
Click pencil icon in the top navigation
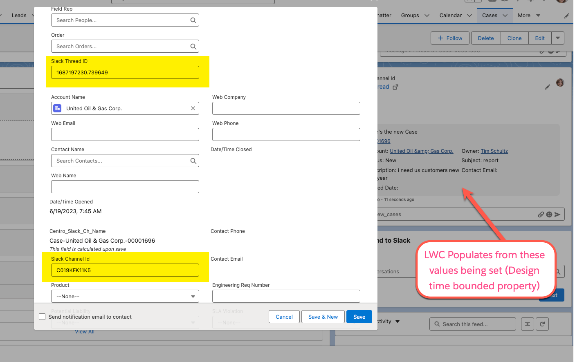click(566, 16)
